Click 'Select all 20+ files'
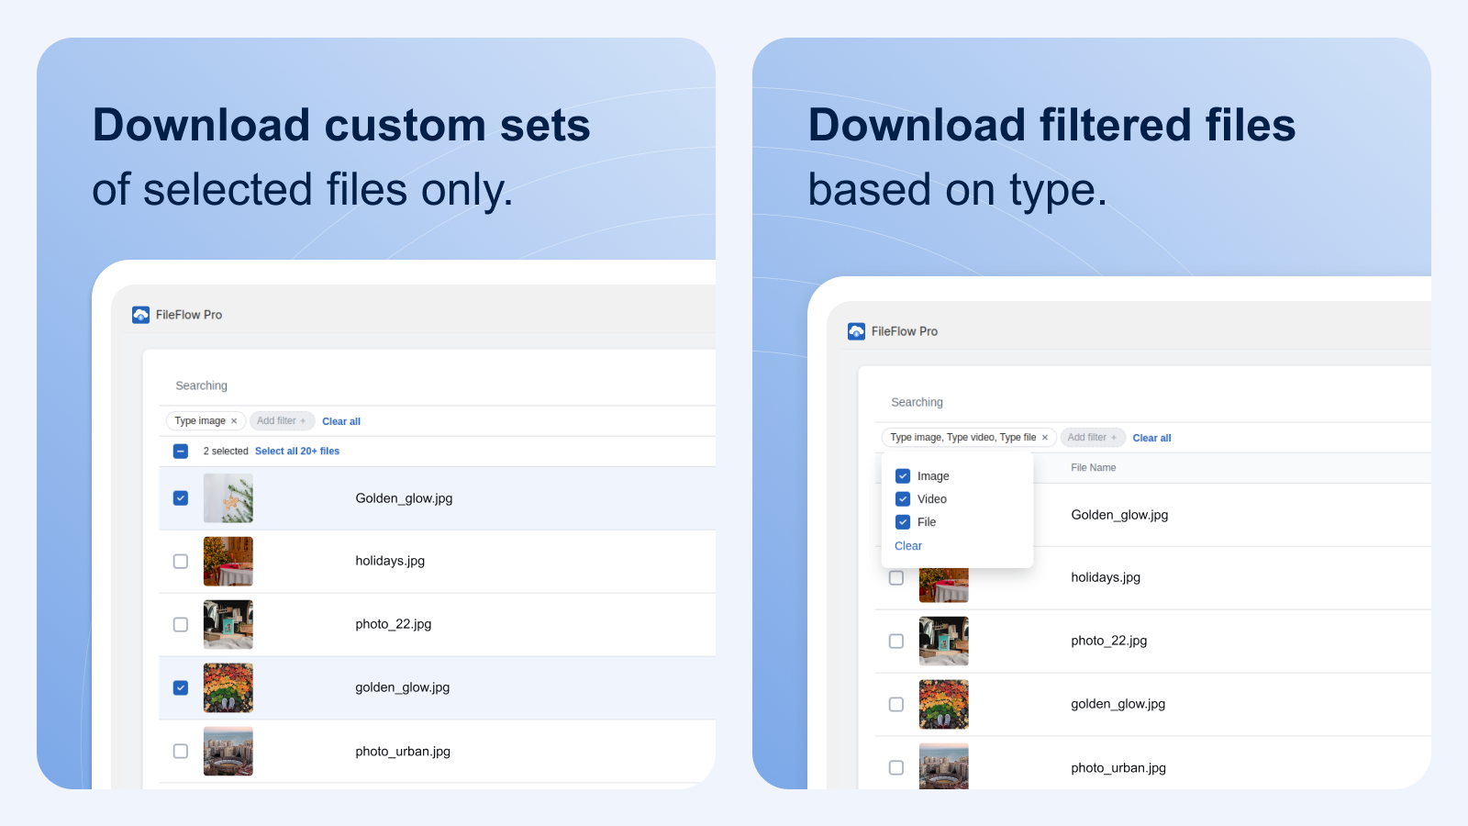The height and width of the screenshot is (826, 1468). pyautogui.click(x=297, y=451)
